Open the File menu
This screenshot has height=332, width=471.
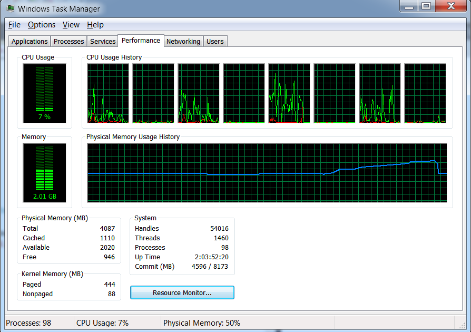(x=14, y=25)
